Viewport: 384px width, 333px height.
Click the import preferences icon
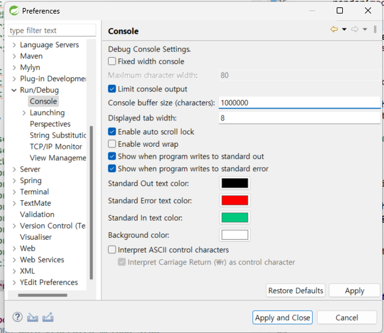(x=33, y=317)
